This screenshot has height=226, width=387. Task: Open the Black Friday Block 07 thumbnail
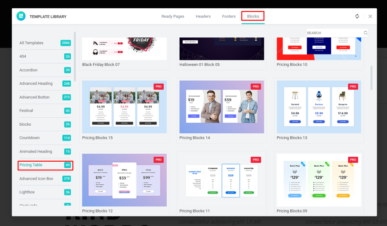point(124,49)
